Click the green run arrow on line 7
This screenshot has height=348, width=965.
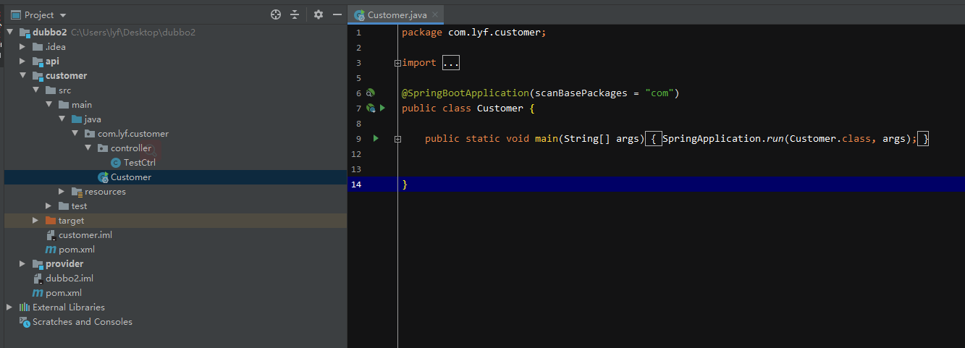click(382, 108)
